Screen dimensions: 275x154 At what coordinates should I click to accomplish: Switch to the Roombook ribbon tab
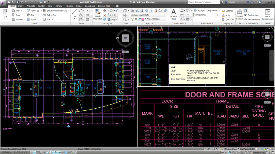tap(90, 6)
